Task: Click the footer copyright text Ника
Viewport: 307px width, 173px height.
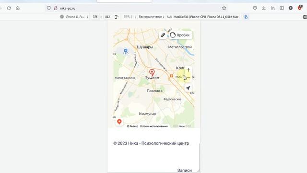Action: coord(151,143)
